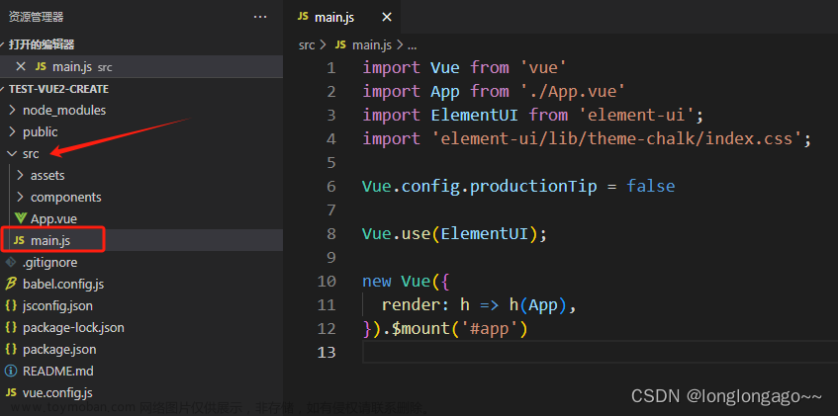Open App.vue file in explorer
The image size is (838, 416).
pos(53,219)
